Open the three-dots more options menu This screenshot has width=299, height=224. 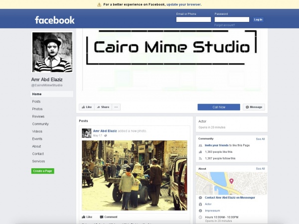(x=116, y=107)
